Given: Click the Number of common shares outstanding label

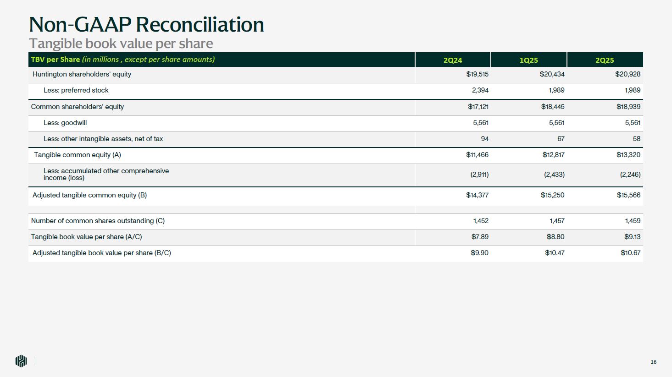Looking at the screenshot, I should pyautogui.click(x=98, y=221).
